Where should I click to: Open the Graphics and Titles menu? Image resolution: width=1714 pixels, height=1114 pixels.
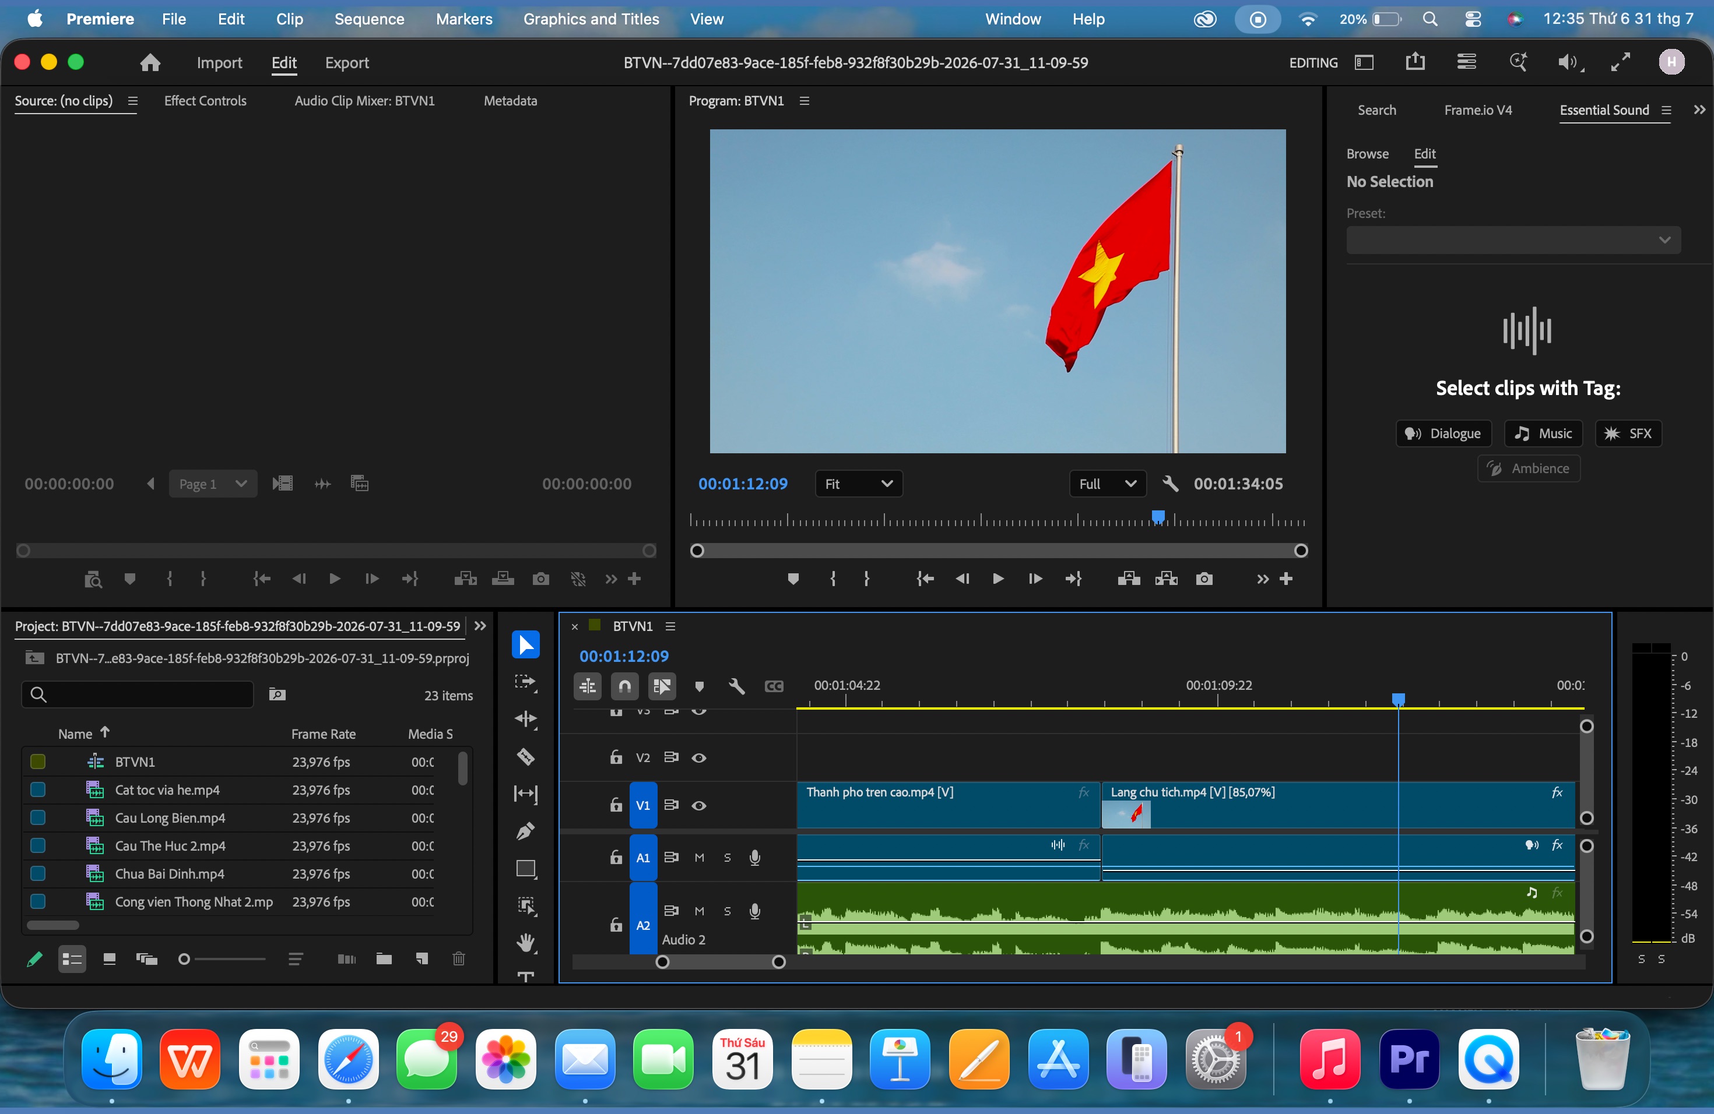pyautogui.click(x=591, y=19)
